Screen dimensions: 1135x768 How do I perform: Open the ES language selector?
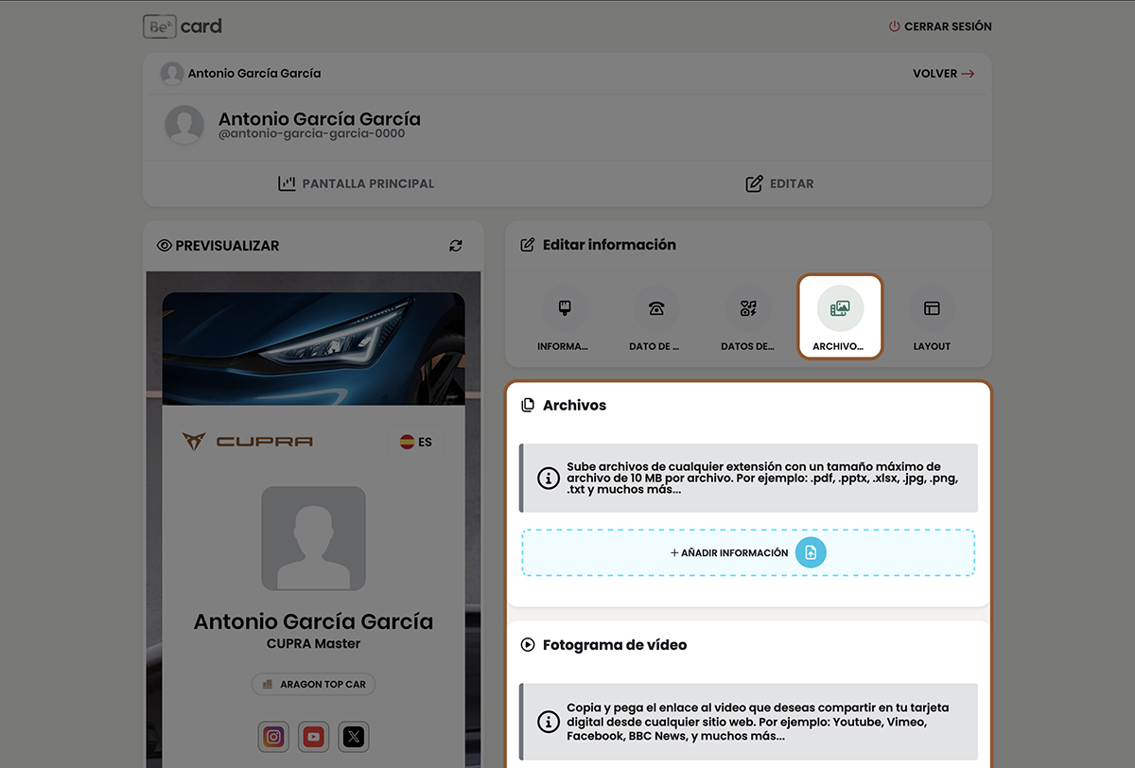pos(415,442)
